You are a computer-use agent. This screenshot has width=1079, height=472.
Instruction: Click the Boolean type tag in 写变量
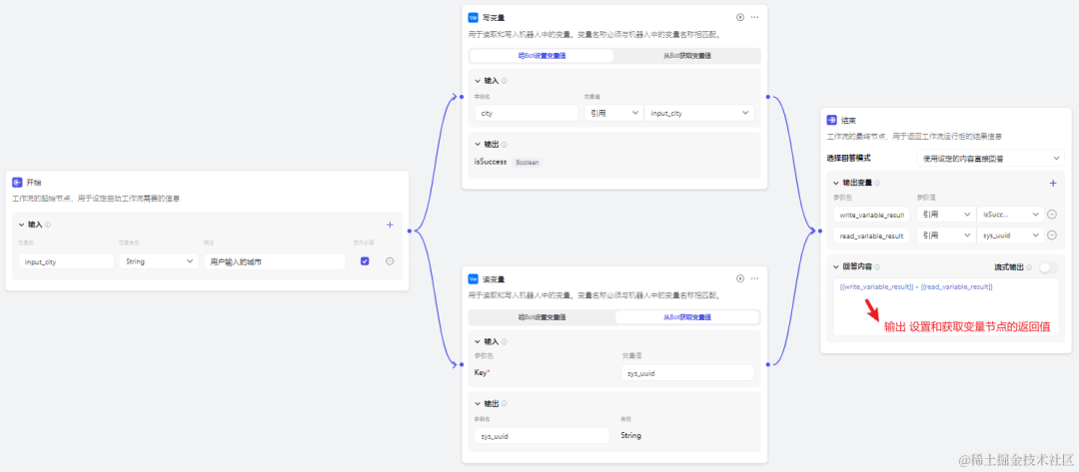[x=528, y=162]
